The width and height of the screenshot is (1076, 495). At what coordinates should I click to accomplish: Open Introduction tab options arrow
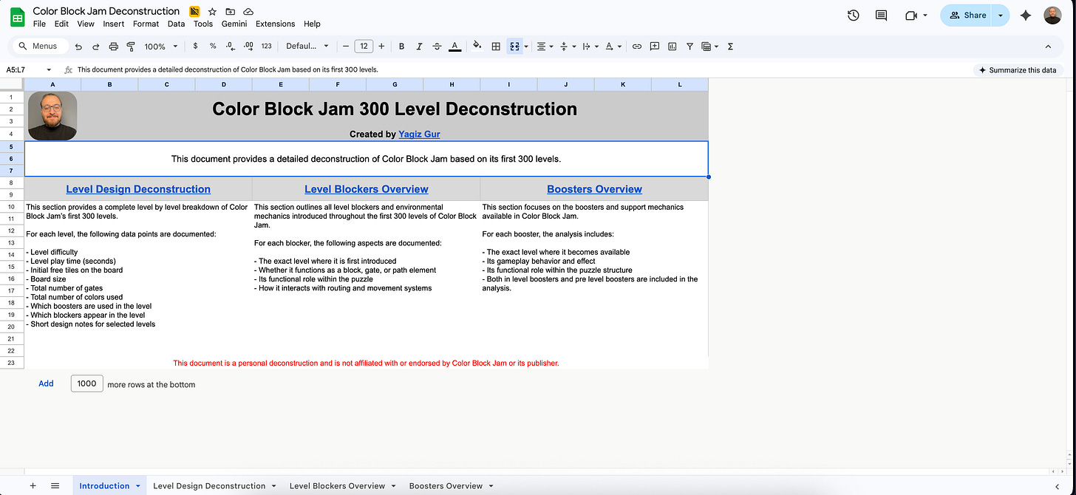(x=137, y=485)
